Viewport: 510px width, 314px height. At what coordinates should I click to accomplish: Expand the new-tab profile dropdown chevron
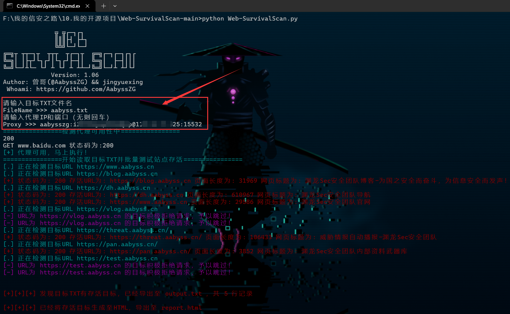pyautogui.click(x=115, y=6)
